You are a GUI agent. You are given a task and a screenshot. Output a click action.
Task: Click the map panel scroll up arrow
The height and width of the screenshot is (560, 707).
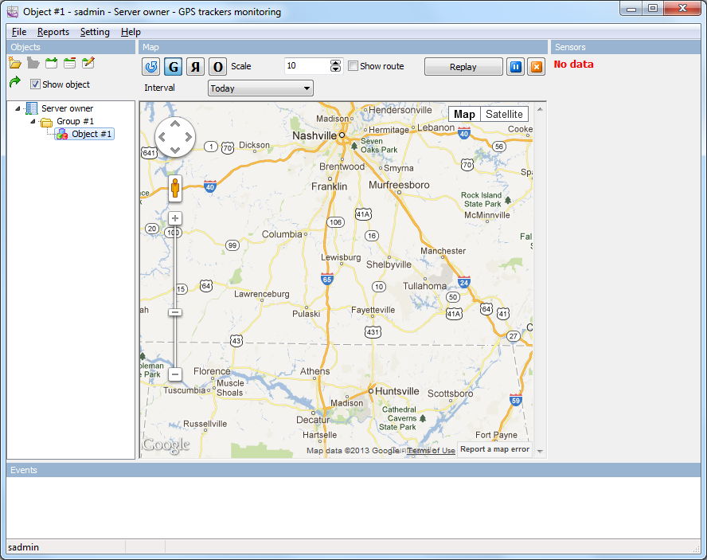coord(540,109)
